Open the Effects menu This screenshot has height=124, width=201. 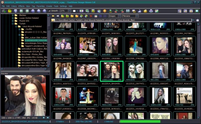21,6
